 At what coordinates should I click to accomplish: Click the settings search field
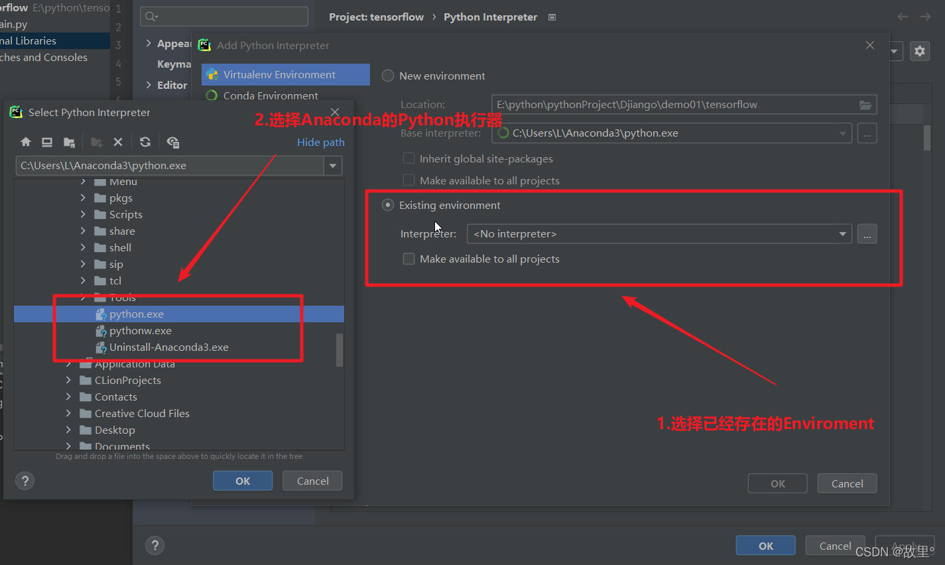tap(224, 17)
